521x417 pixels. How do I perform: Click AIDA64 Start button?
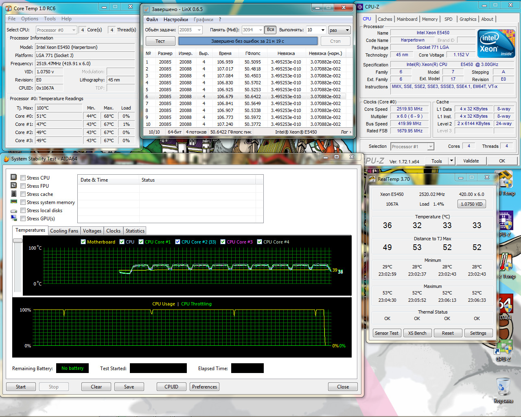point(21,387)
